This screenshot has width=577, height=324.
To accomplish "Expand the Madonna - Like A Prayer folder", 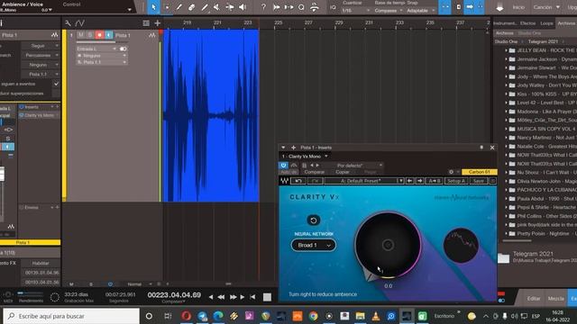I will coord(506,112).
